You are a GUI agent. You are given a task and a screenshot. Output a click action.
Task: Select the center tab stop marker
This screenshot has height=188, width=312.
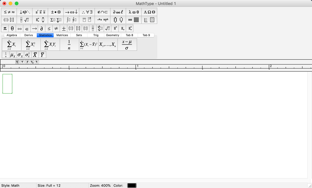[22, 62]
